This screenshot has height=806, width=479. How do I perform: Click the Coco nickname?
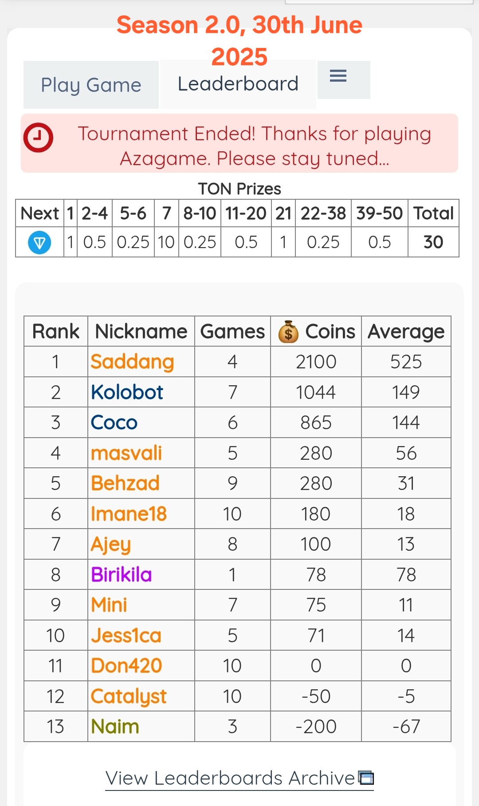click(114, 423)
